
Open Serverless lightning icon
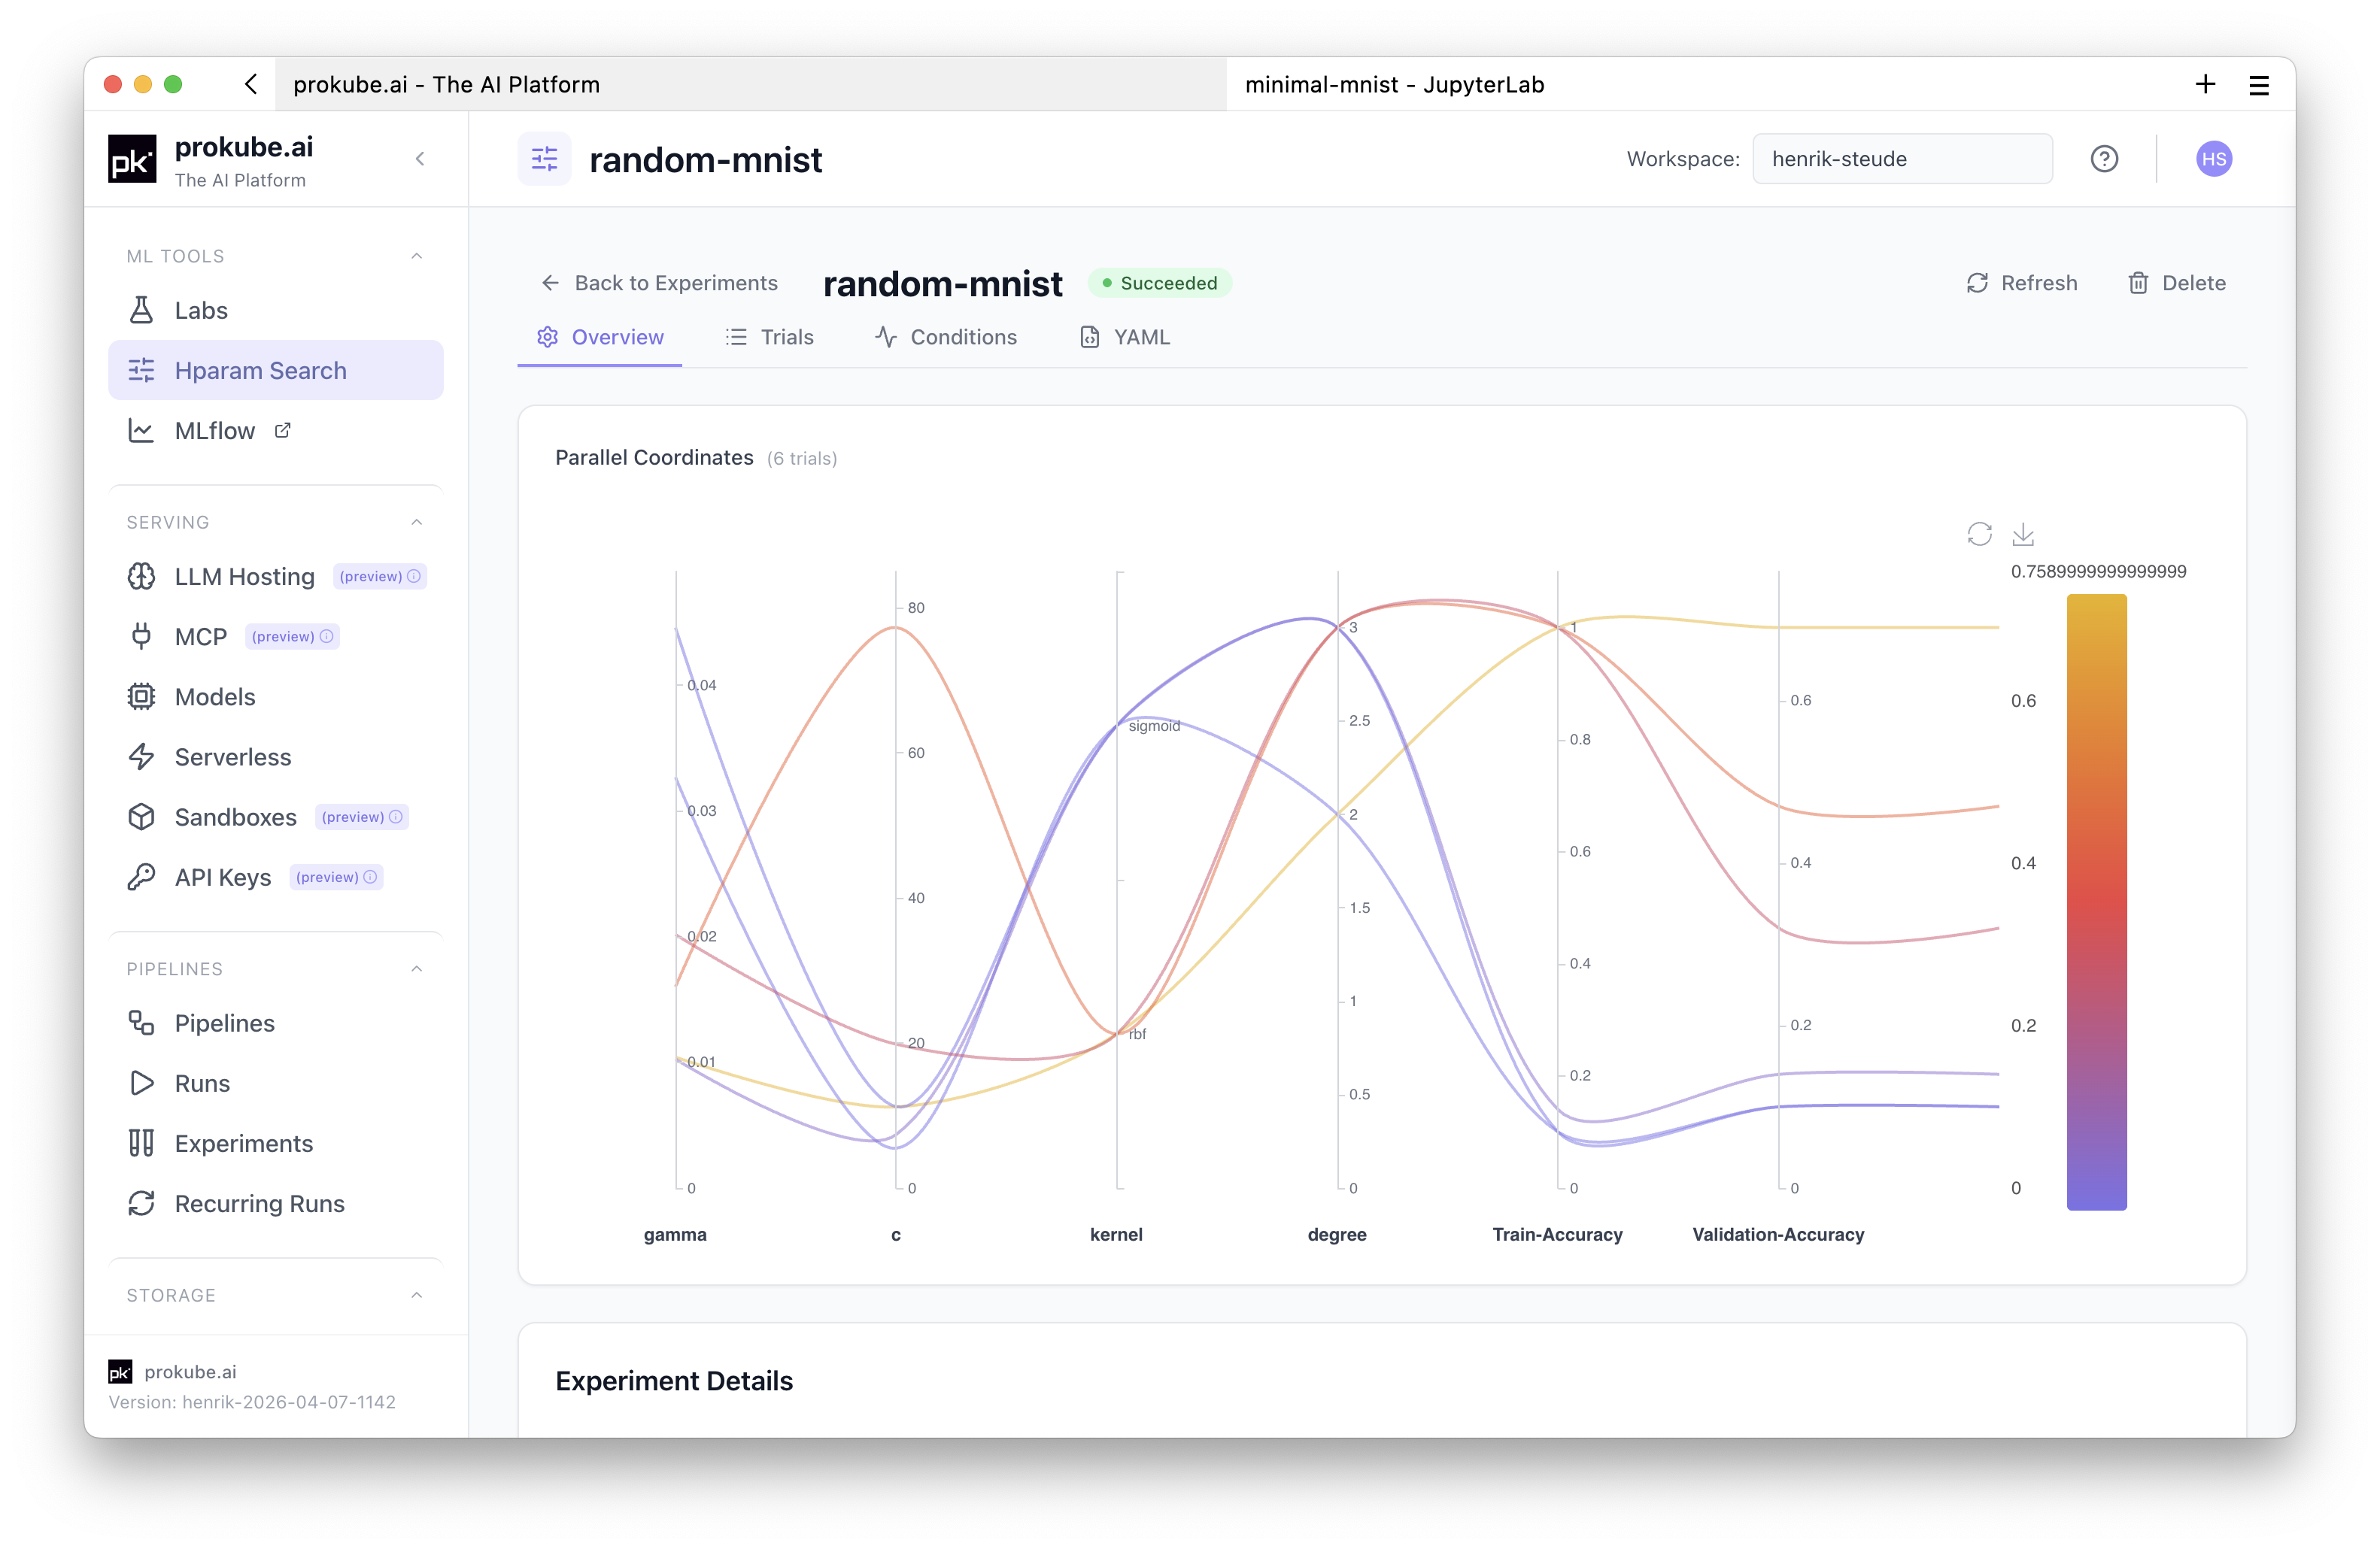141,756
